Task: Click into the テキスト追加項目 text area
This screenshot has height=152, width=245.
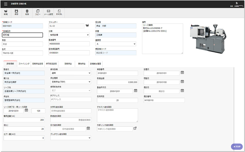Action: click(118, 115)
